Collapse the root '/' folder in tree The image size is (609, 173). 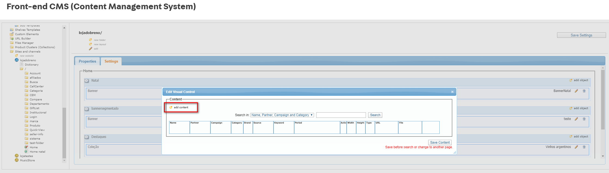point(21,69)
